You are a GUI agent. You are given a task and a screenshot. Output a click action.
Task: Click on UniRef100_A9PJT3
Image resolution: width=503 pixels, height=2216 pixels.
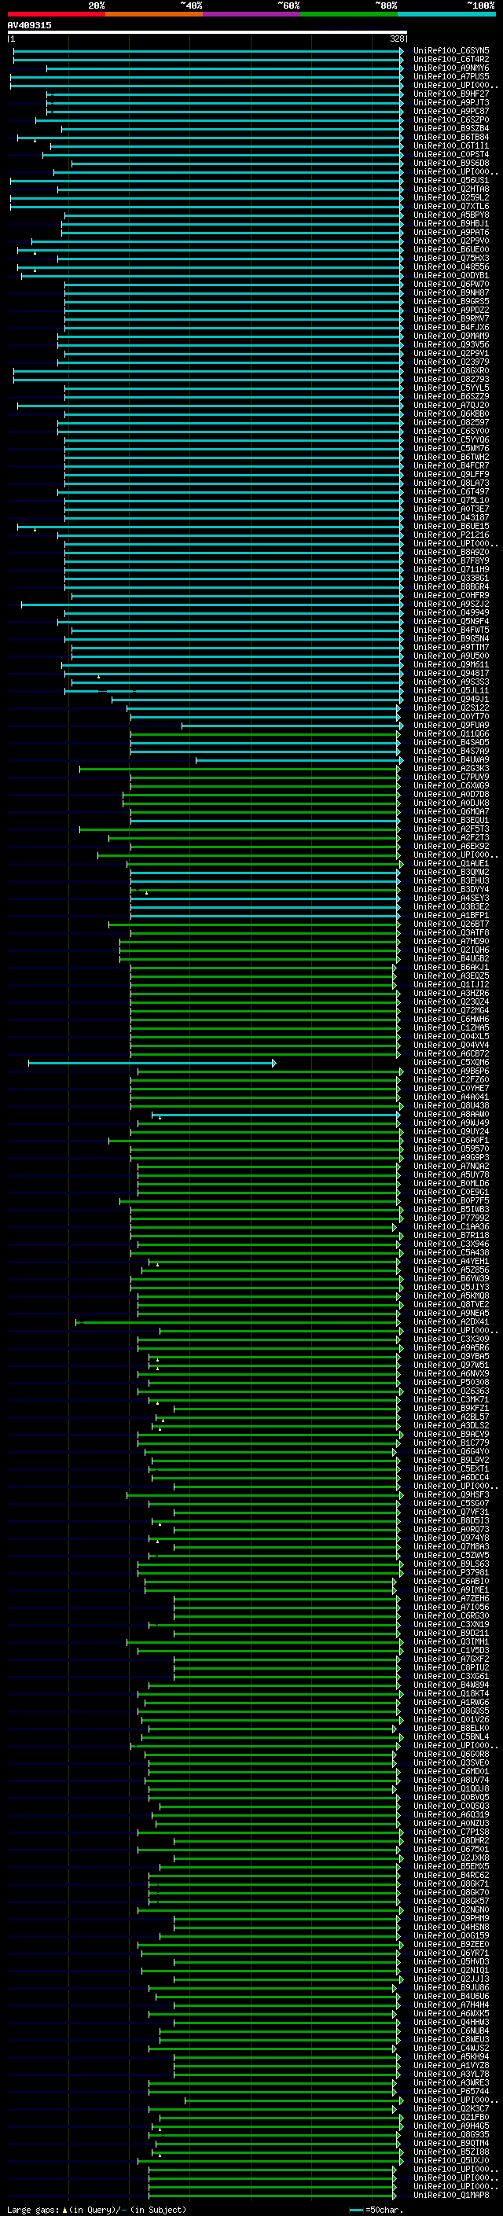[450, 102]
